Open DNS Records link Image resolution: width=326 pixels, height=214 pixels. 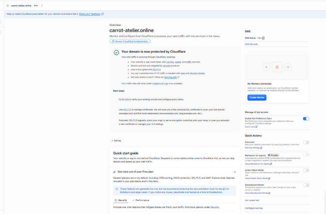point(251,44)
